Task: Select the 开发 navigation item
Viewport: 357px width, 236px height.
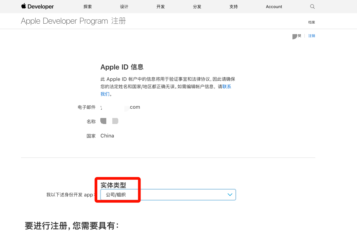Action: (161, 7)
